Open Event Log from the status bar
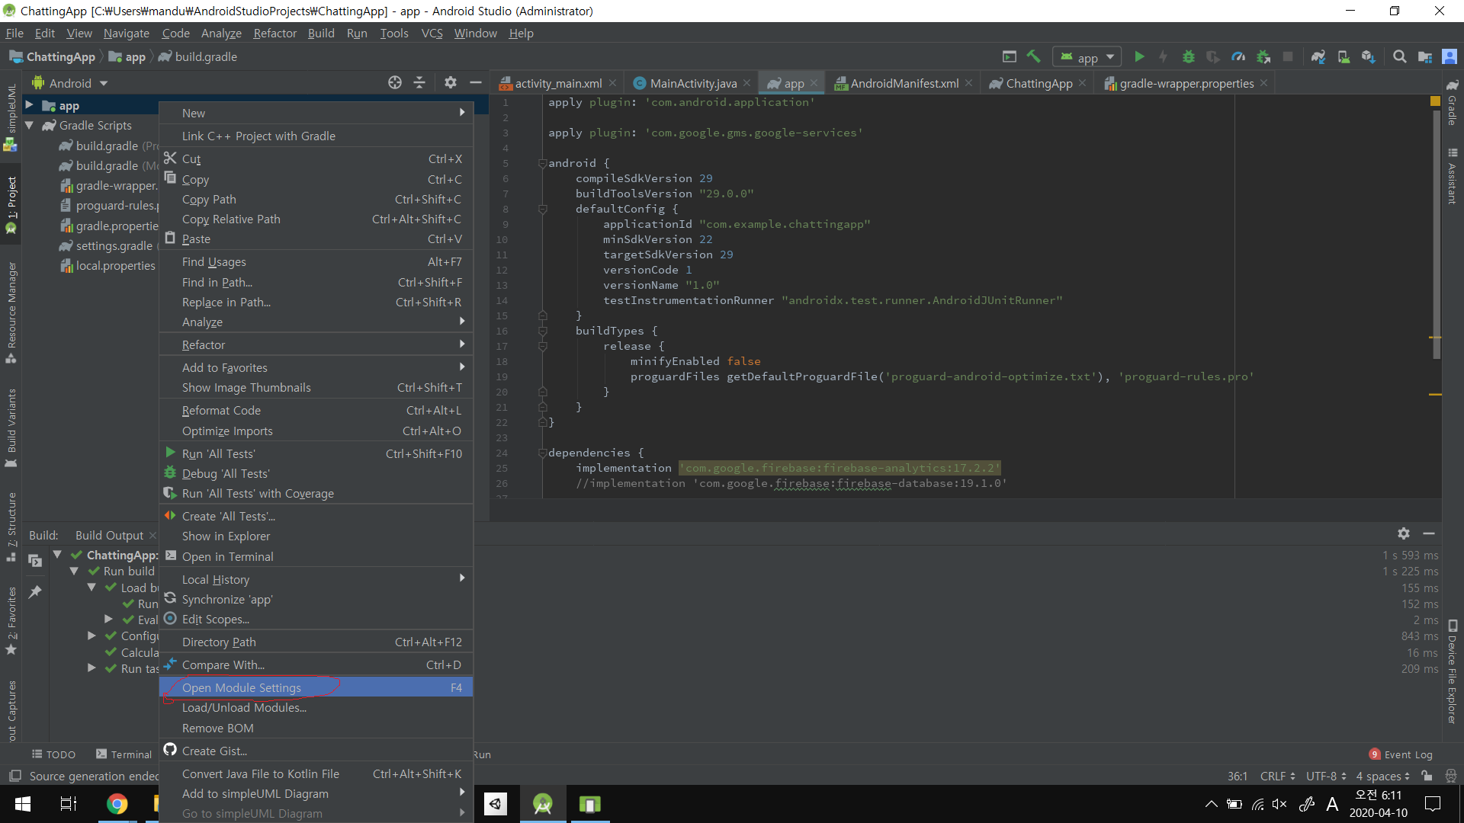The height and width of the screenshot is (823, 1464). (x=1401, y=754)
